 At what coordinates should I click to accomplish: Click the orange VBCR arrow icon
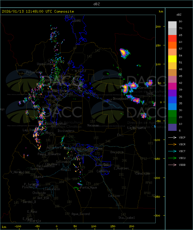(172, 144)
